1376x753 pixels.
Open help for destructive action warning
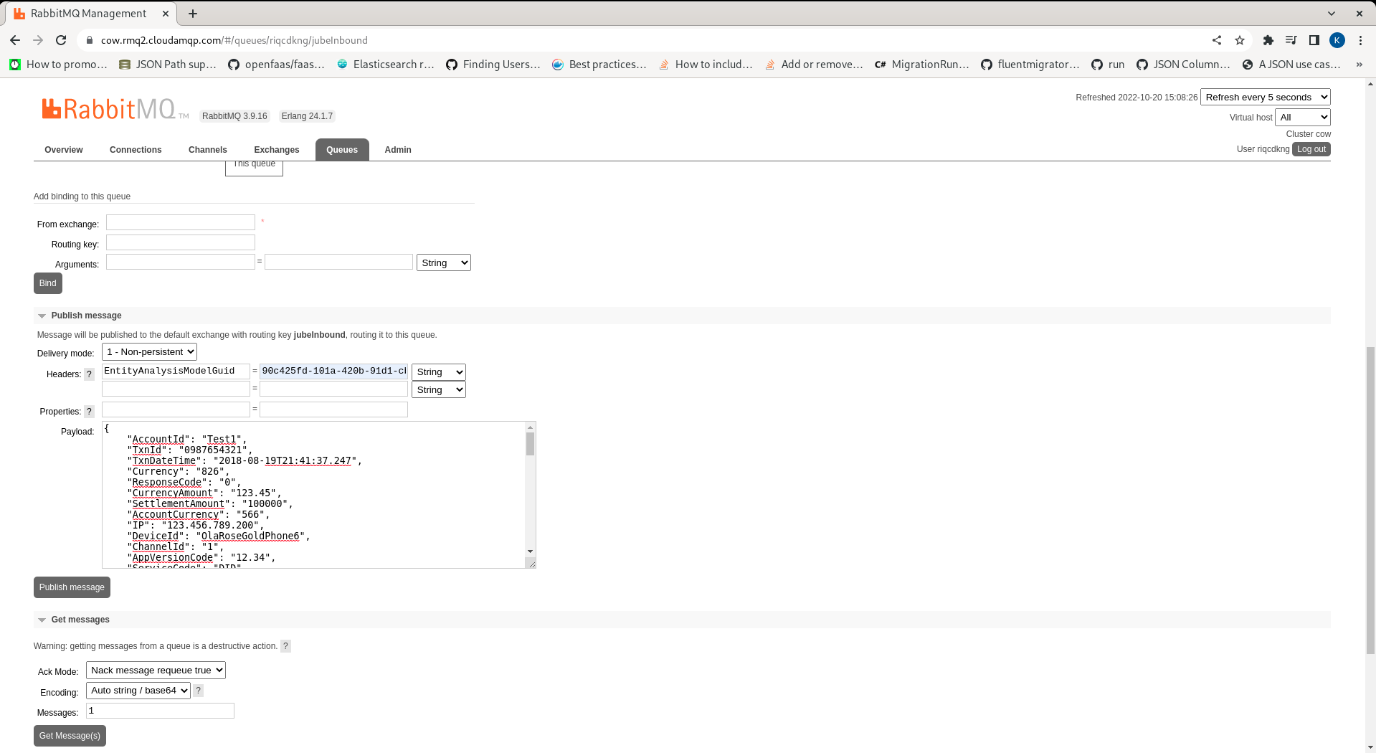click(285, 646)
